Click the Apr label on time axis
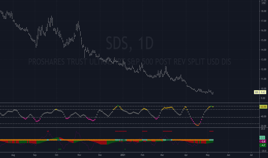Screen dimensions: 268x158 click(186, 155)
